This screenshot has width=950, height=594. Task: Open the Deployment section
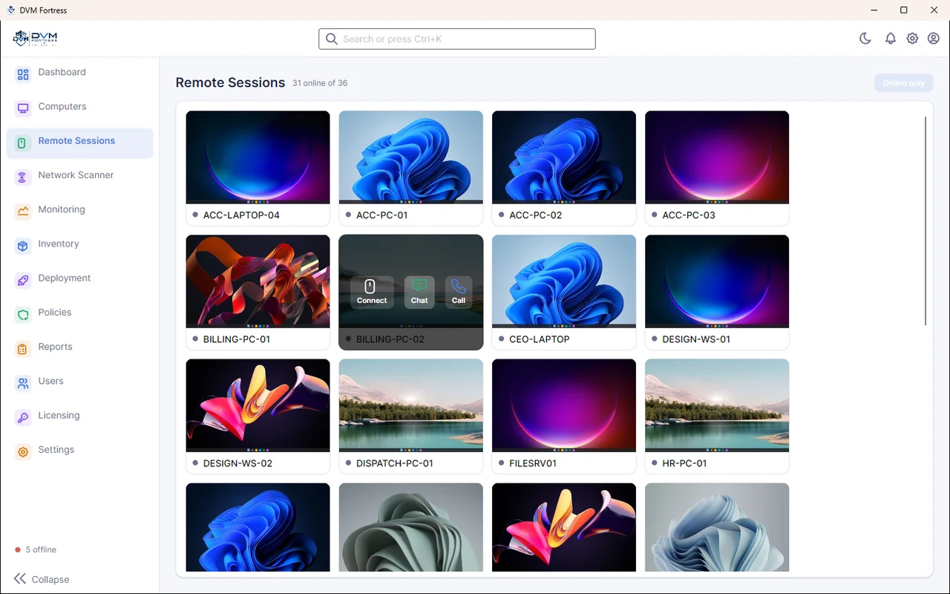click(x=80, y=280)
